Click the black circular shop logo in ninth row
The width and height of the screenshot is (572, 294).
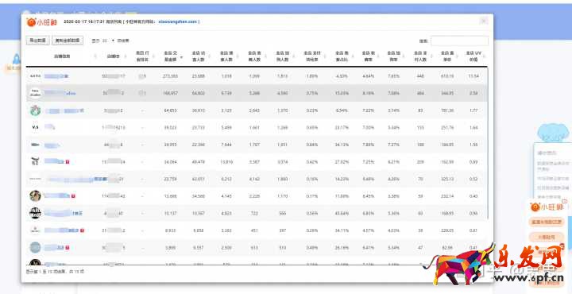click(x=36, y=213)
